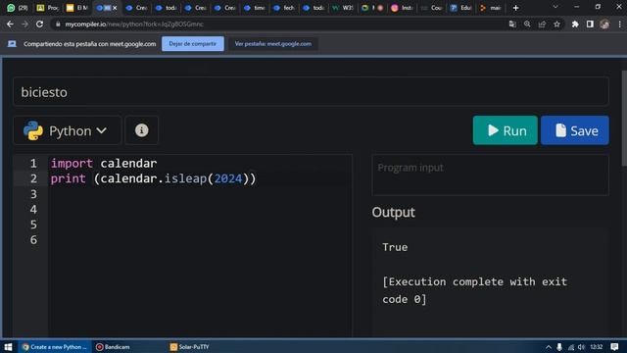627x353 pixels.
Task: Close the active mycompiler tab
Action: pyautogui.click(x=115, y=8)
